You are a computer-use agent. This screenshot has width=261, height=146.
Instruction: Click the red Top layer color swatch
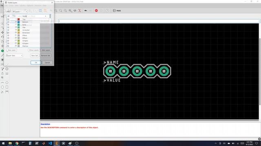pyautogui.click(x=19, y=19)
